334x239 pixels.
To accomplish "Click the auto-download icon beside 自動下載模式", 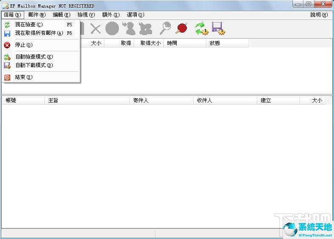I will click(x=7, y=66).
